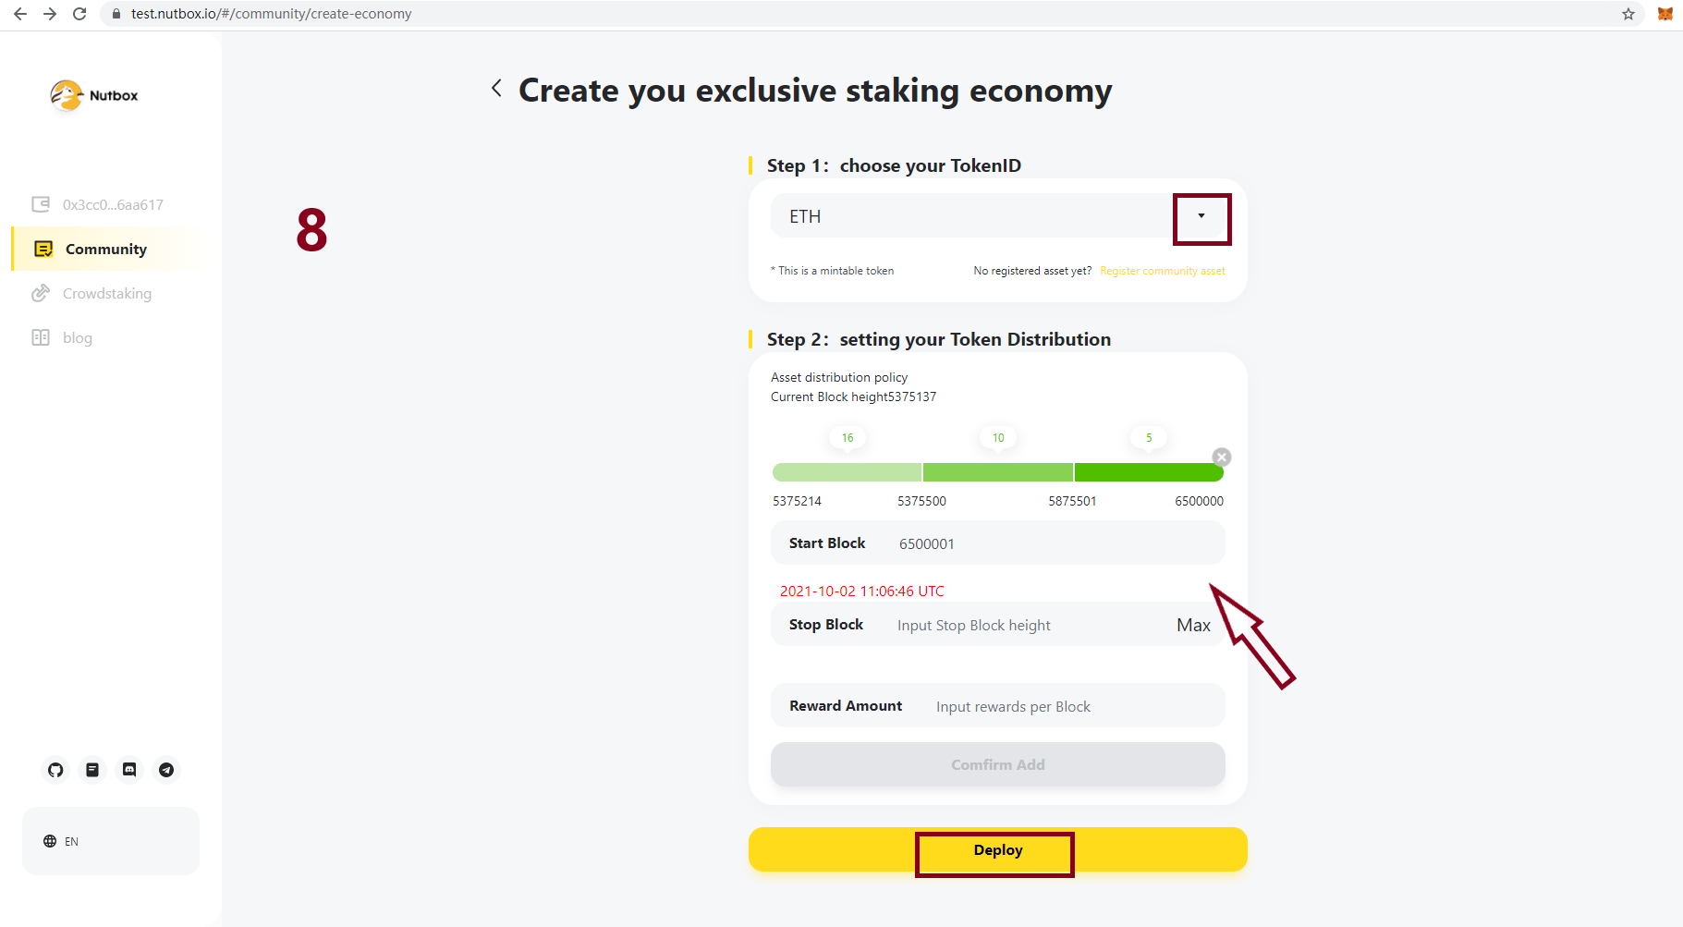1683x927 pixels.
Task: Click the docs icon in sidebar footer
Action: click(x=92, y=770)
